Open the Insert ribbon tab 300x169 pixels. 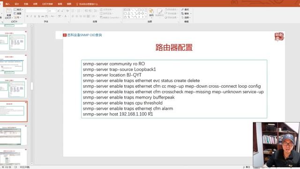click(x=7, y=4)
